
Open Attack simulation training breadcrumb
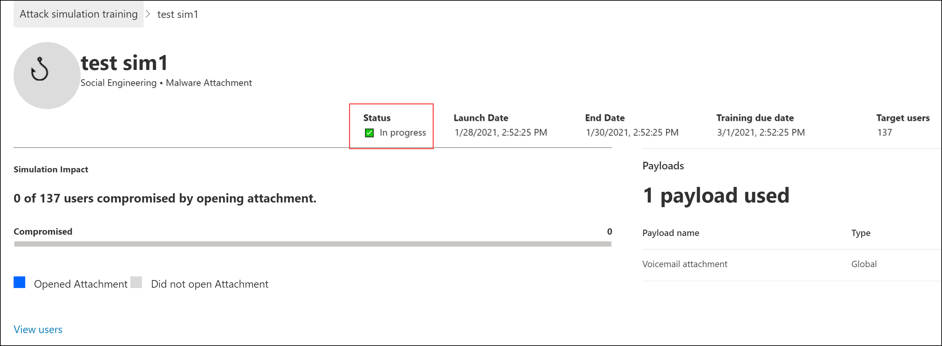[79, 14]
